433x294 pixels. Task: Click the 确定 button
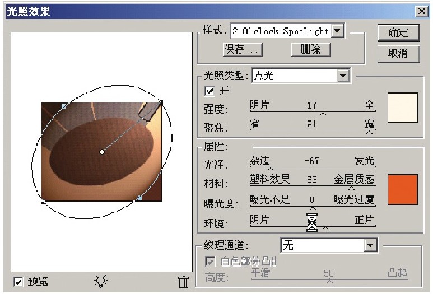point(398,33)
